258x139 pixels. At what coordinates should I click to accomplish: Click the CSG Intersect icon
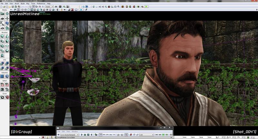(2, 68)
